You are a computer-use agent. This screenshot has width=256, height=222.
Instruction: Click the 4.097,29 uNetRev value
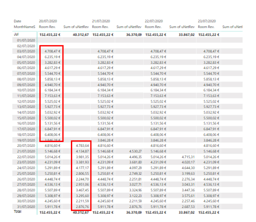pyautogui.click(x=135, y=168)
